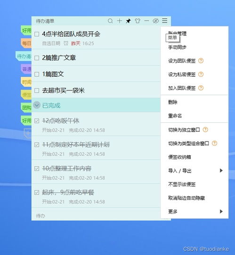Check the 去超市买一袋米 checkbox
The height and width of the screenshot is (255, 235).
point(37,90)
